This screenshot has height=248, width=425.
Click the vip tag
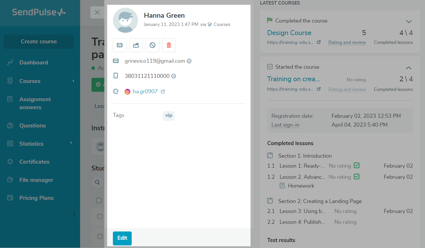tap(168, 115)
